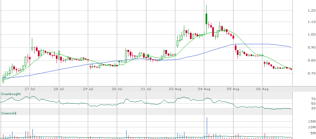Image resolution: width=316 pixels, height=139 pixels.
Task: Click the tall green candle on 04 Aug
Action: coord(206,19)
